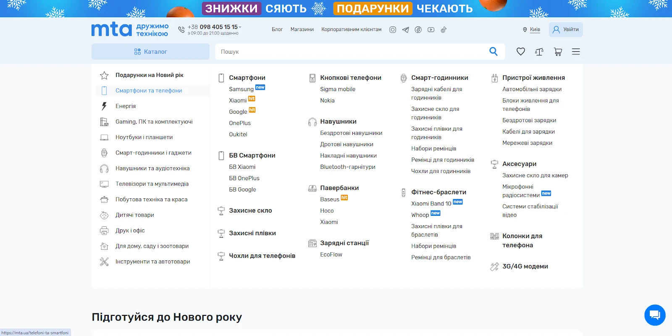
Task: Open Xiaomi Band 10 link
Action: click(x=431, y=204)
